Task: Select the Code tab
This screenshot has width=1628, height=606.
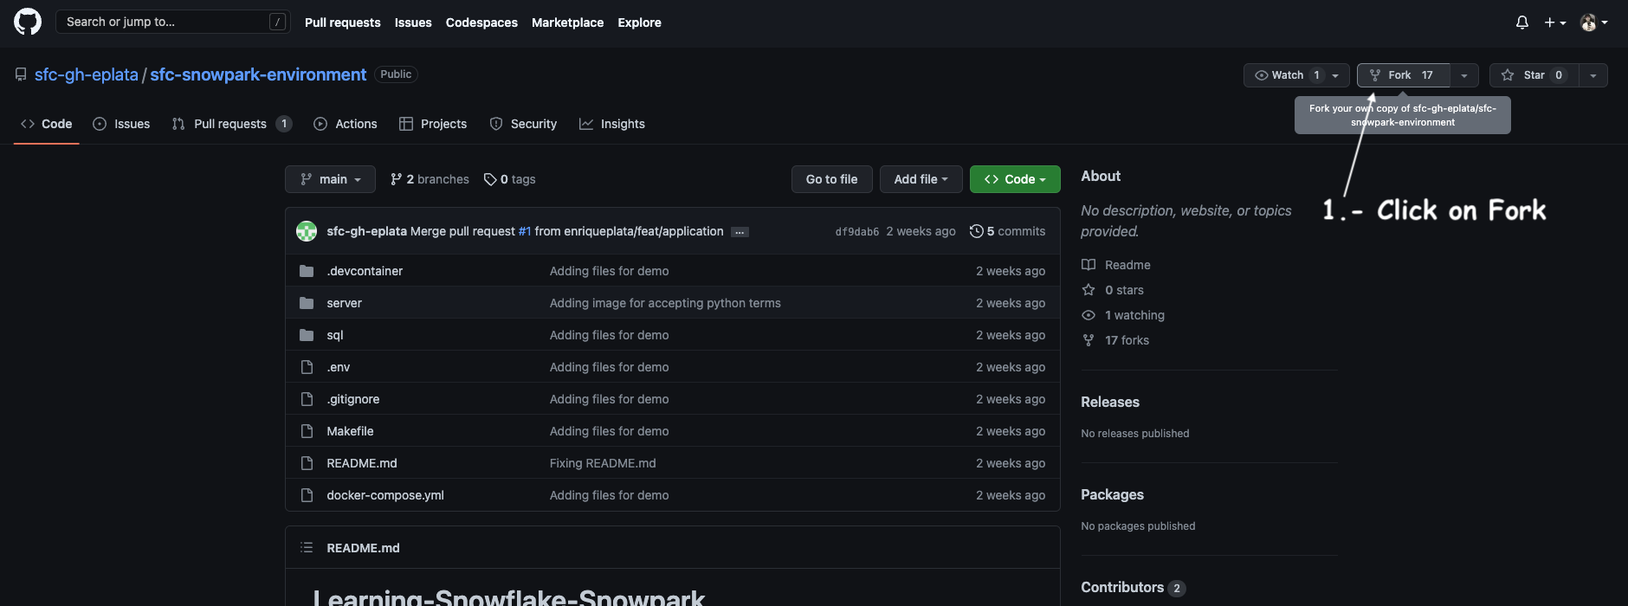Action: (47, 124)
